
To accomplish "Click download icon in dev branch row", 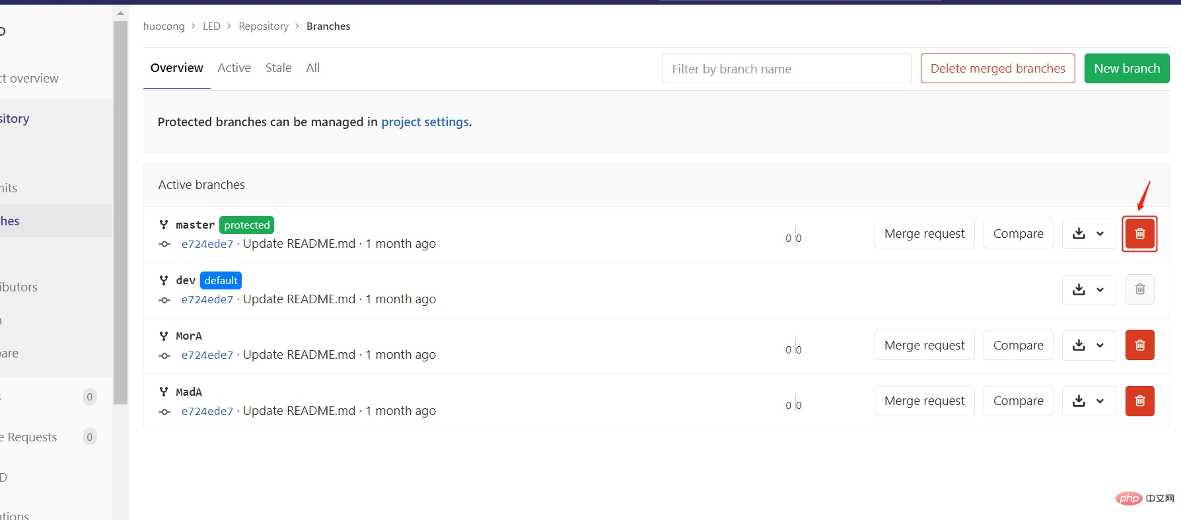I will tap(1079, 289).
